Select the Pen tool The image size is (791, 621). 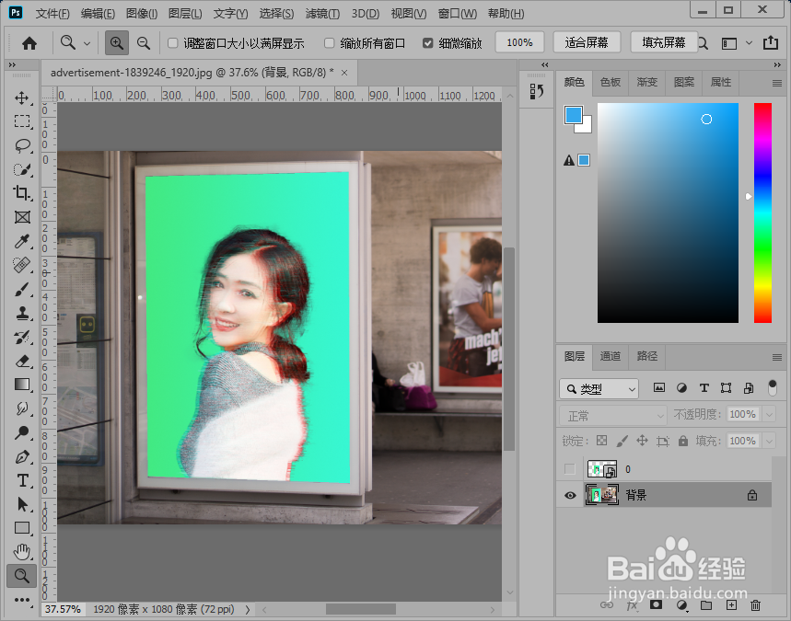pos(22,456)
